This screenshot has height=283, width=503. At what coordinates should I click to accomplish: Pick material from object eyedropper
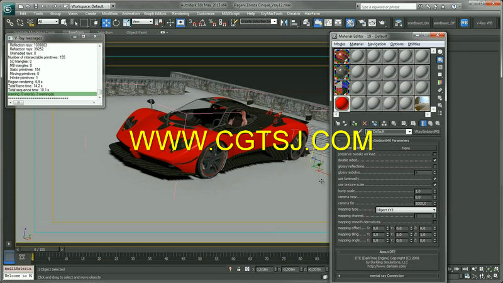click(361, 131)
